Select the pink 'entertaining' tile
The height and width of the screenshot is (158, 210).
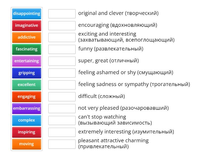27,61
